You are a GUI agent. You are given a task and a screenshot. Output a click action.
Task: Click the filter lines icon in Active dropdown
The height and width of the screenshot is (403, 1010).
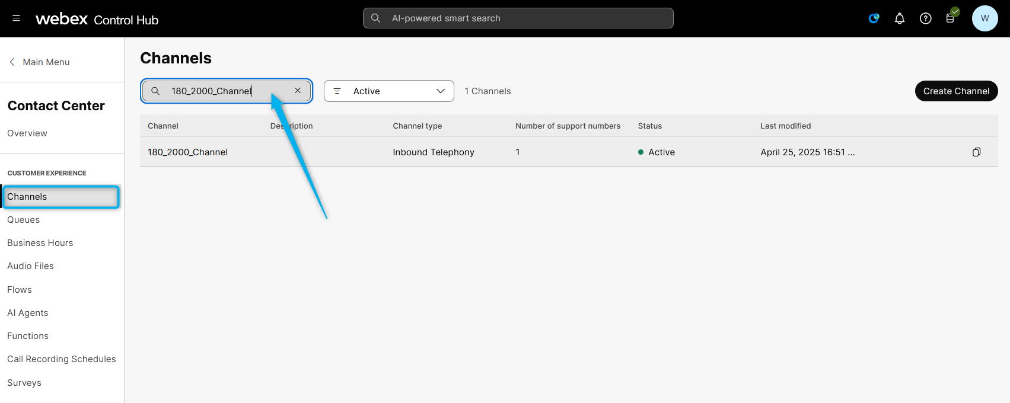click(337, 91)
